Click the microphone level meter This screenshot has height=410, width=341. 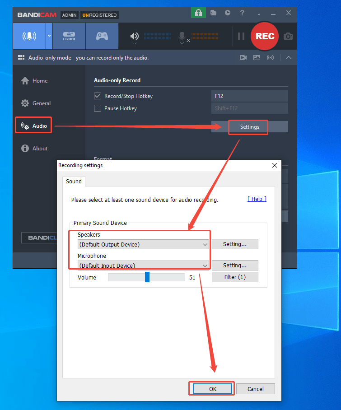[205, 36]
